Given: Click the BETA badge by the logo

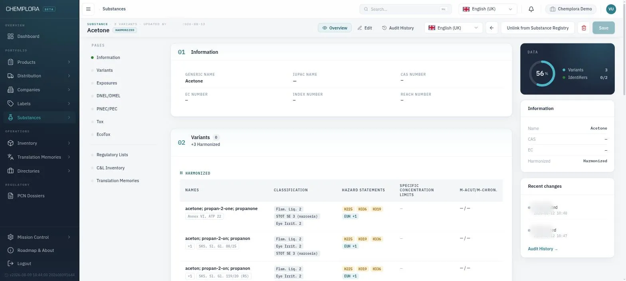Looking at the screenshot, I should click(x=49, y=9).
